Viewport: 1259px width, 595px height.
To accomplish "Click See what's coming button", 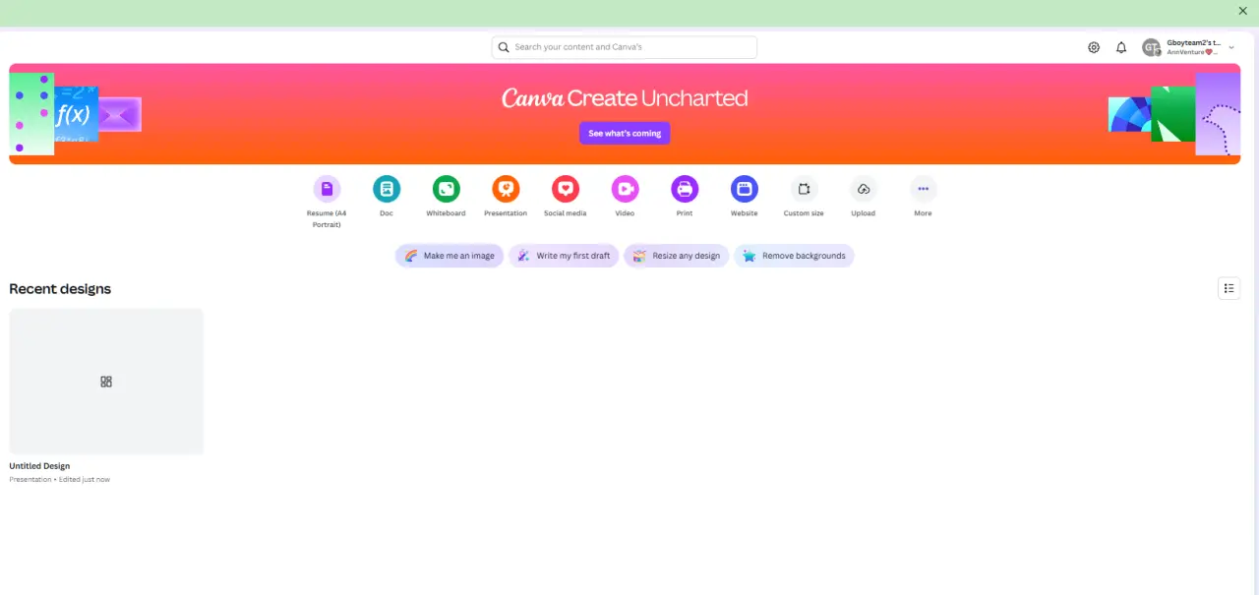I will [625, 133].
